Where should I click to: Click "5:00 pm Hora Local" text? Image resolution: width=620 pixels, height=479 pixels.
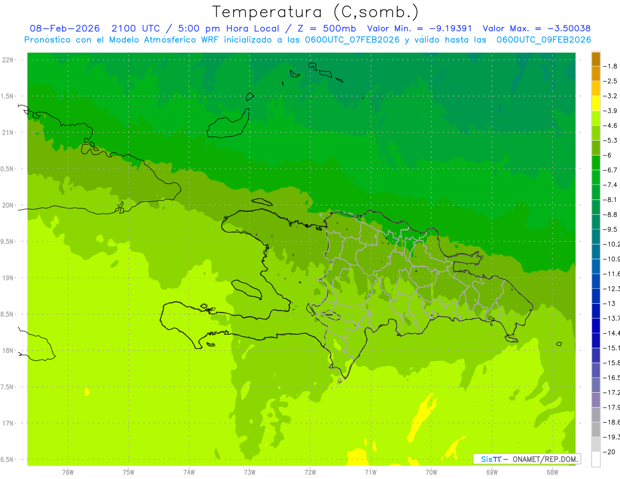(229, 28)
